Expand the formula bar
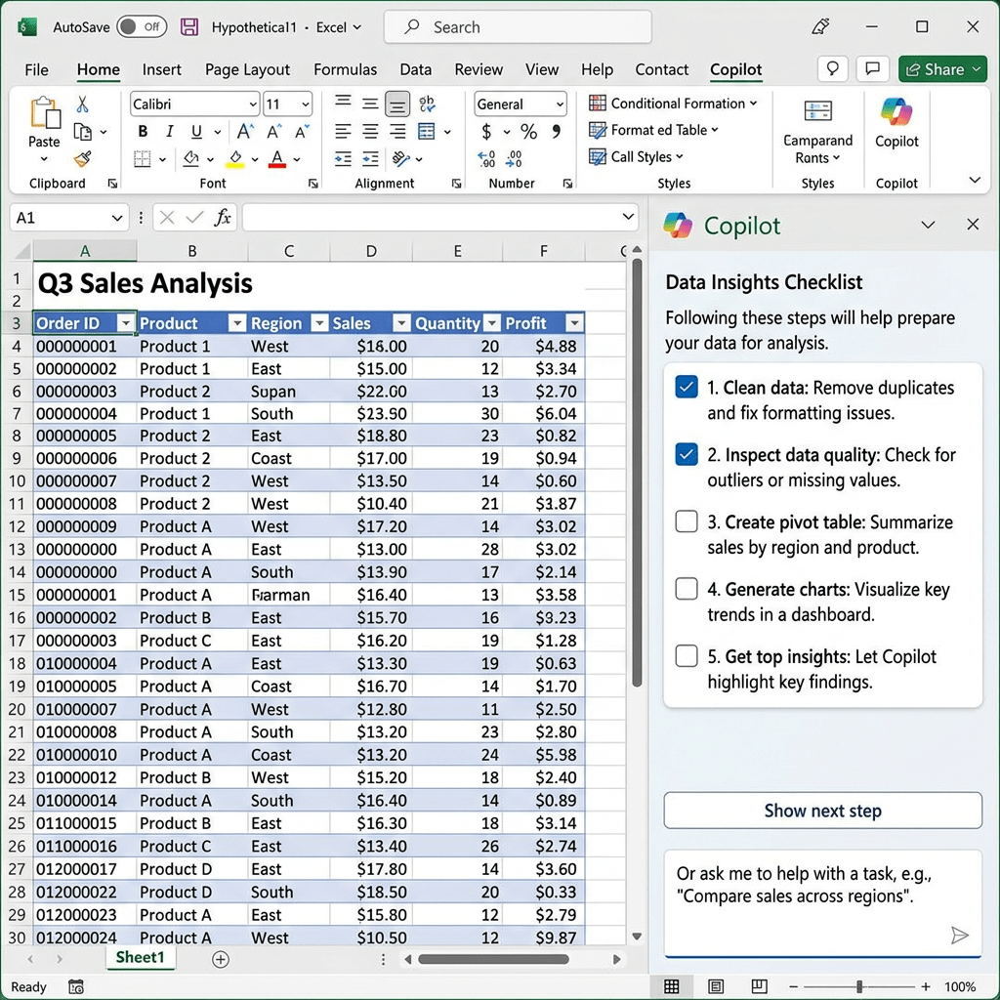This screenshot has width=1000, height=1000. point(628,218)
